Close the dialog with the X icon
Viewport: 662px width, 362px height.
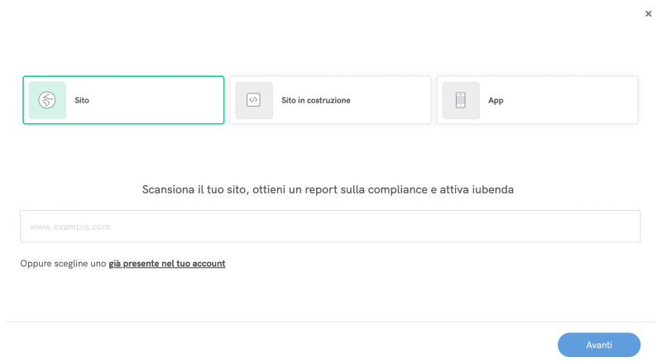[x=648, y=13]
